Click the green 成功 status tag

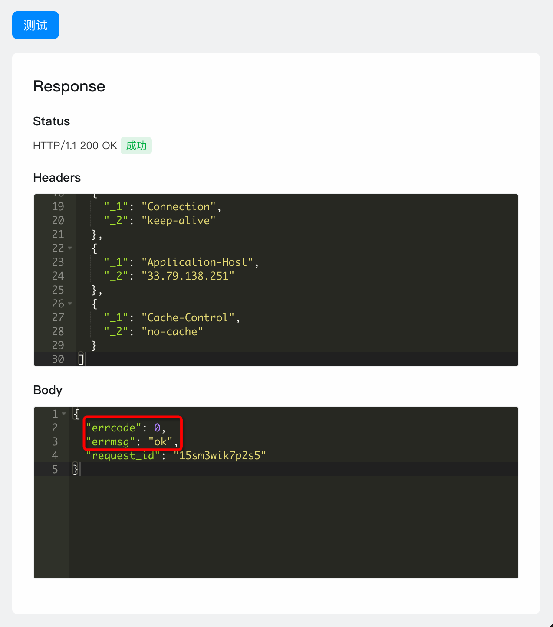click(x=136, y=146)
